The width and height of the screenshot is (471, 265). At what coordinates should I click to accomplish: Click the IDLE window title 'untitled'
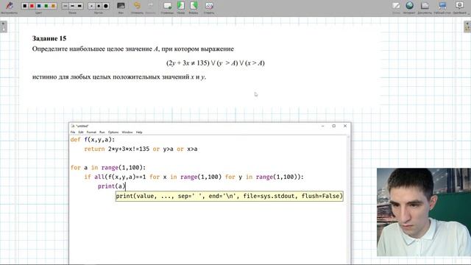coord(82,126)
